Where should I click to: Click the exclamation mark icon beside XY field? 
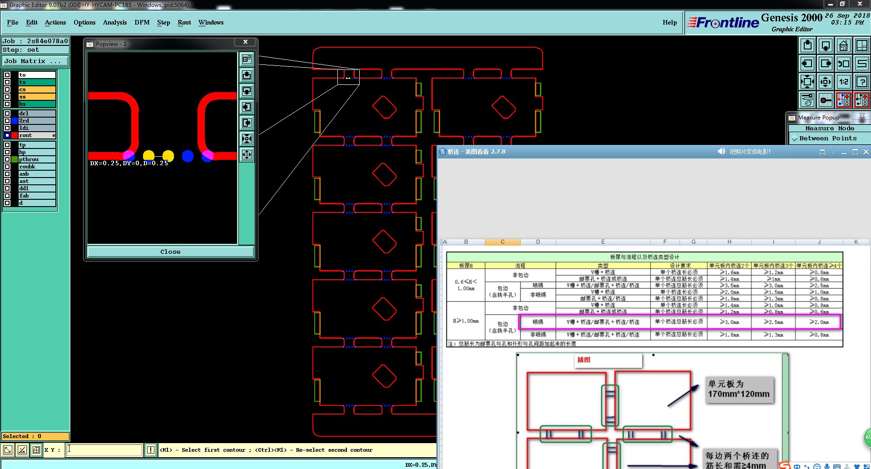pos(151,450)
